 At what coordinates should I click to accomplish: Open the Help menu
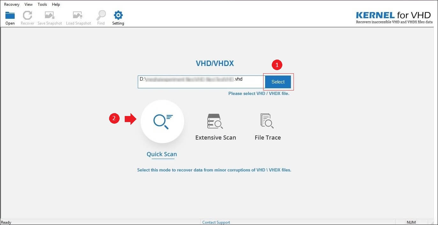pyautogui.click(x=56, y=4)
